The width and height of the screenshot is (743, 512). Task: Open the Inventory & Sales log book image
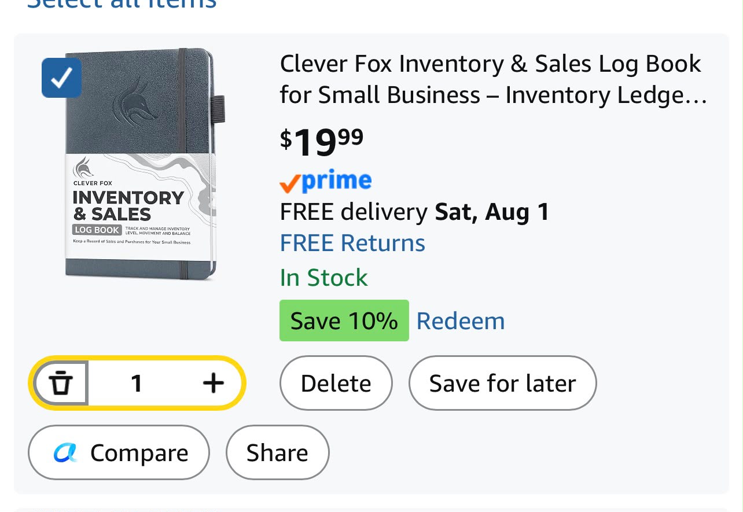(x=141, y=164)
